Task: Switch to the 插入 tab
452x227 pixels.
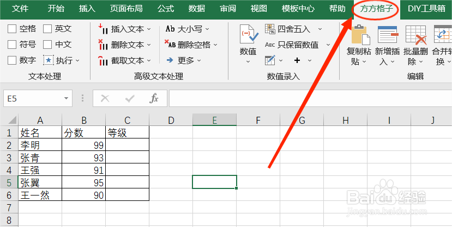Action: [x=87, y=9]
